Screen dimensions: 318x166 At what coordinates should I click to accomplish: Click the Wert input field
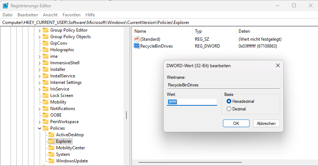[192, 102]
